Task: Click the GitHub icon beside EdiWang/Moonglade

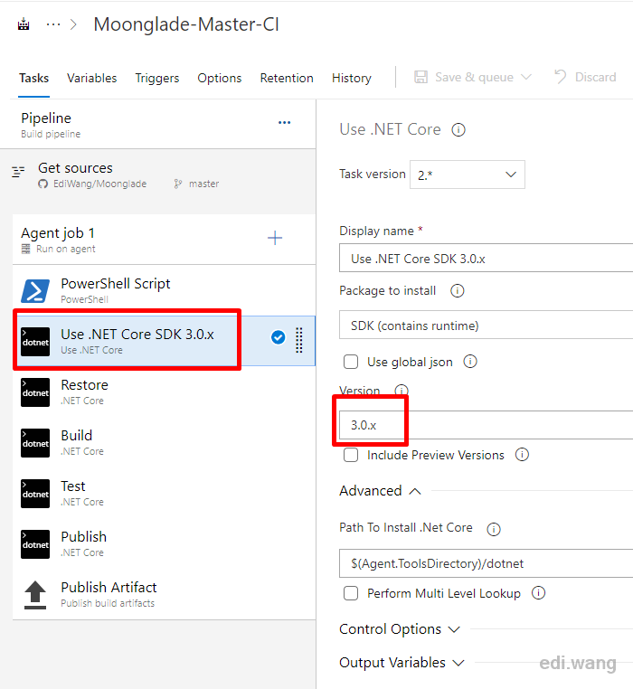Action: pyautogui.click(x=43, y=184)
